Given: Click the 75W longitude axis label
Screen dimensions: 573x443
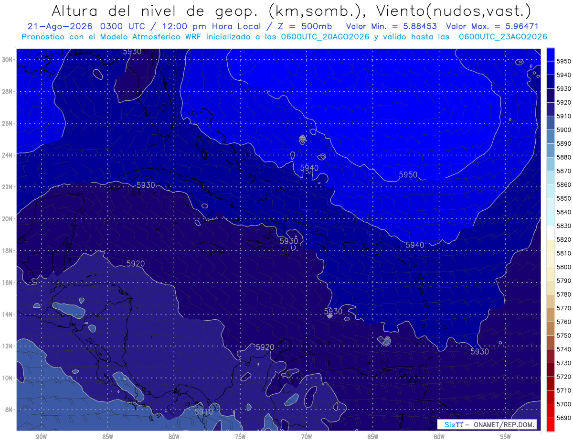Looking at the screenshot, I should pos(240,437).
